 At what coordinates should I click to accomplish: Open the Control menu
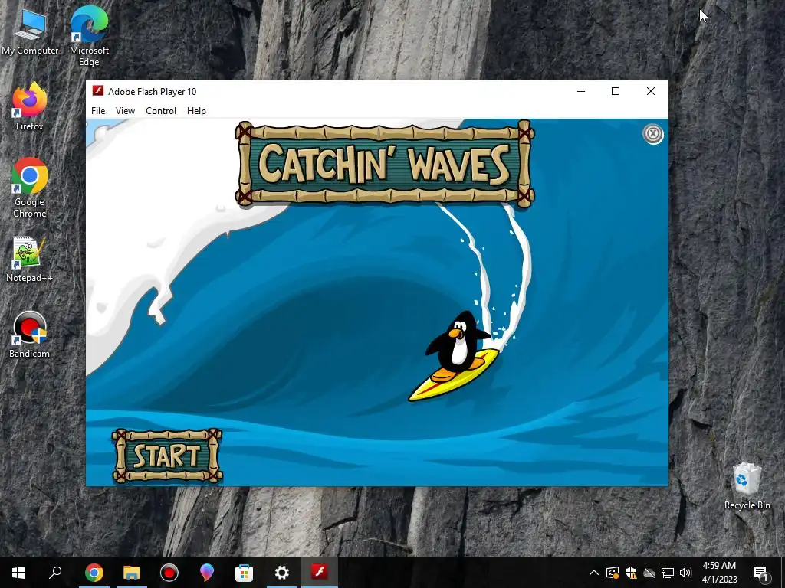[x=161, y=111]
